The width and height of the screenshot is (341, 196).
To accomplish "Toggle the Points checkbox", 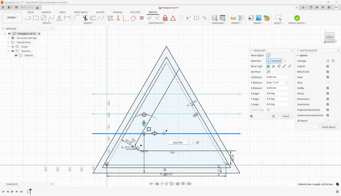I will tap(328, 93).
